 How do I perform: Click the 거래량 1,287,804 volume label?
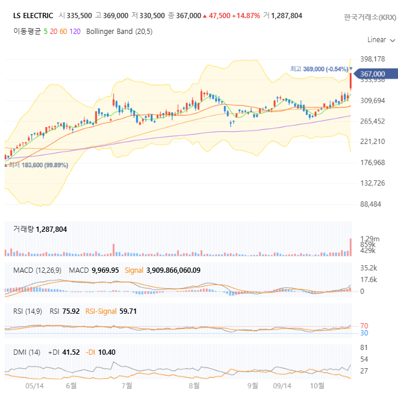40,229
